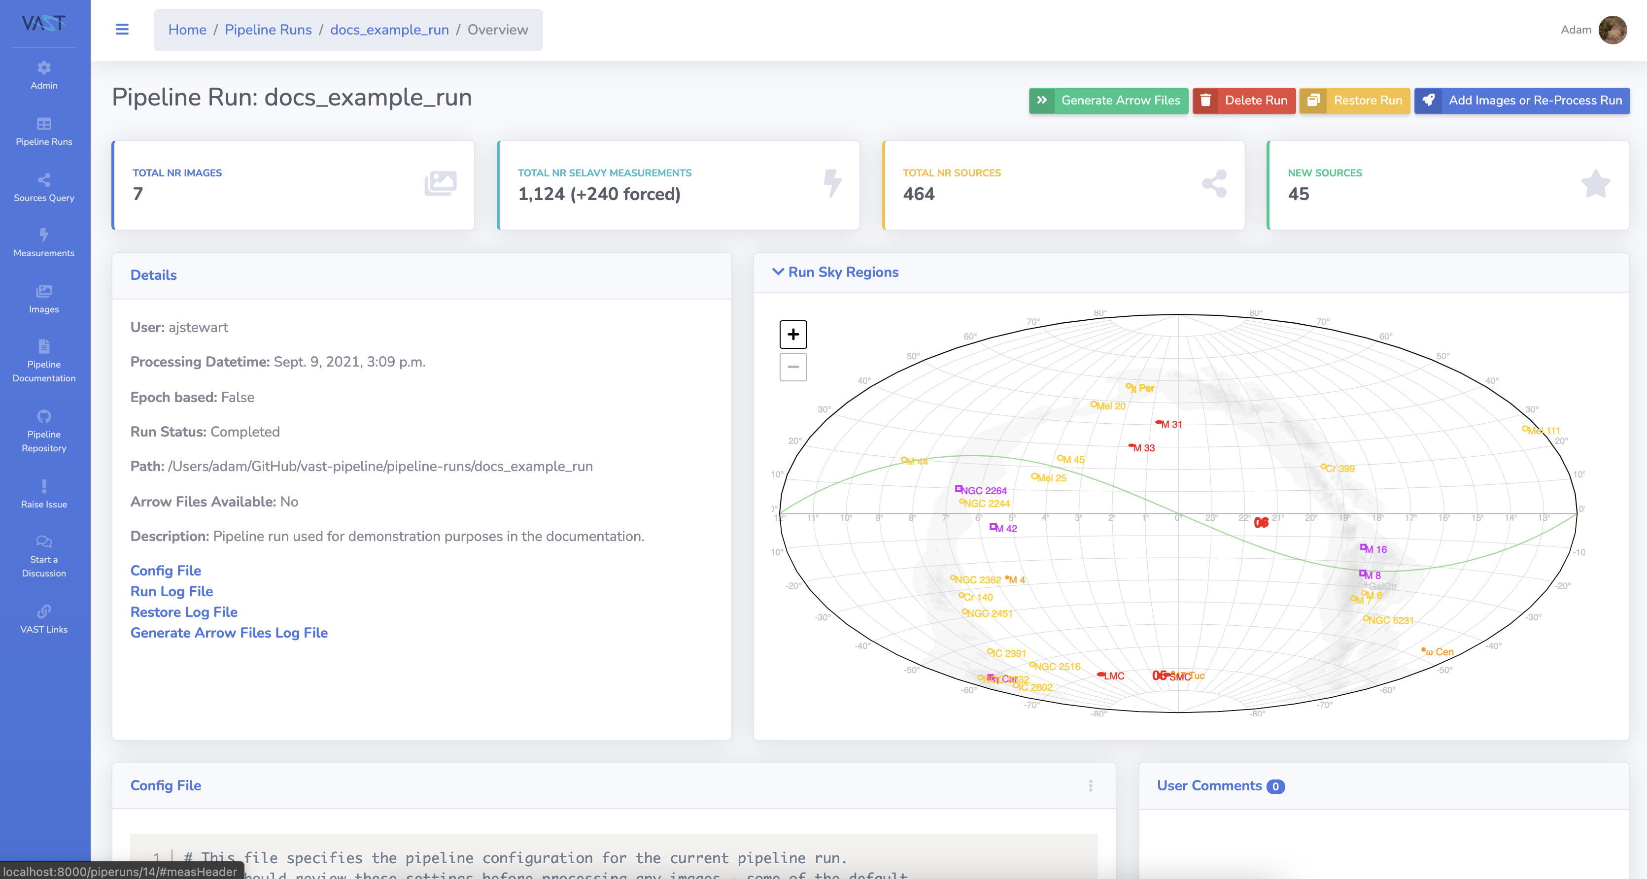Click Restore Run button
The image size is (1647, 879).
click(1354, 101)
